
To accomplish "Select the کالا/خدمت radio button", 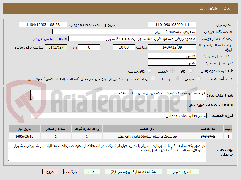I will pyautogui.click(x=150, y=71).
